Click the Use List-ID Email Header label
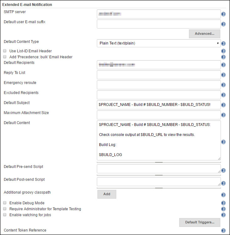This screenshot has height=235, width=230. coord(31,51)
